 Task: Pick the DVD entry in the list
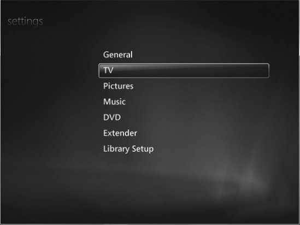[x=112, y=117]
